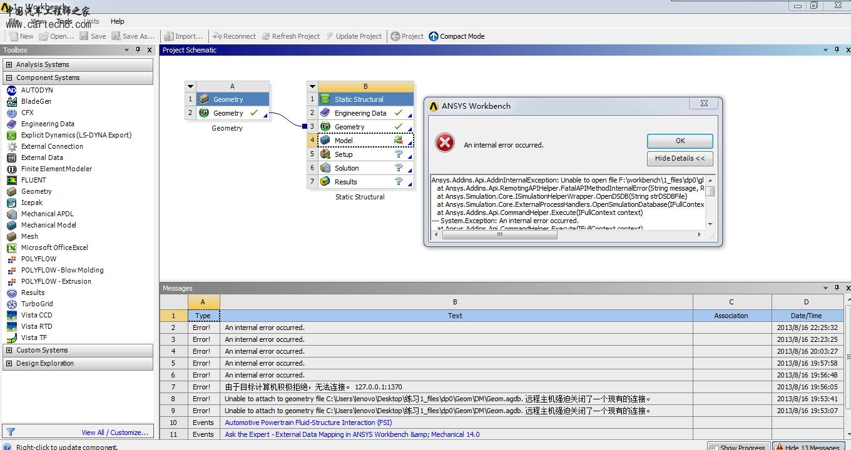Expand Custom Systems group

9,350
